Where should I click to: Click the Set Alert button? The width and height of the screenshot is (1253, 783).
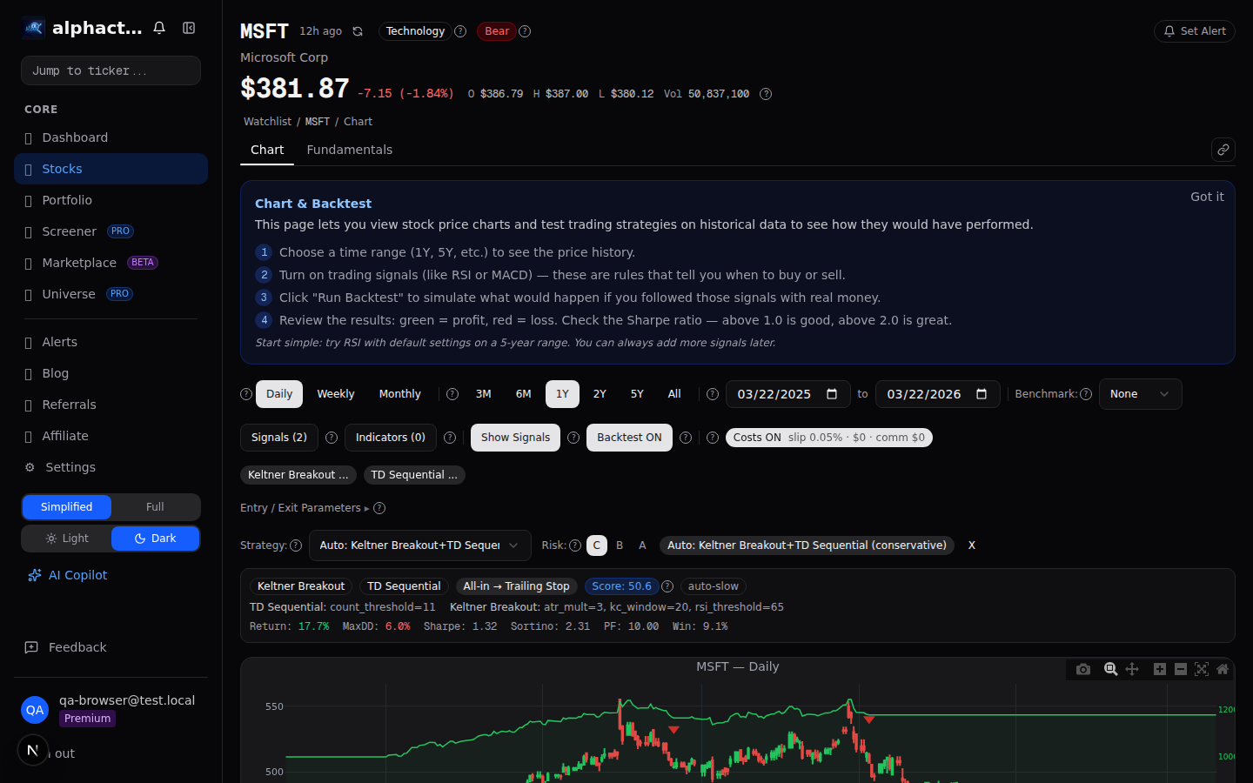pyautogui.click(x=1194, y=30)
